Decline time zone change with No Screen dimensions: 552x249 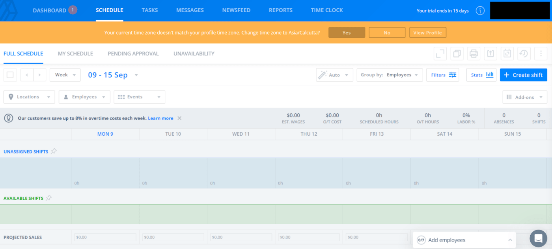tap(387, 33)
